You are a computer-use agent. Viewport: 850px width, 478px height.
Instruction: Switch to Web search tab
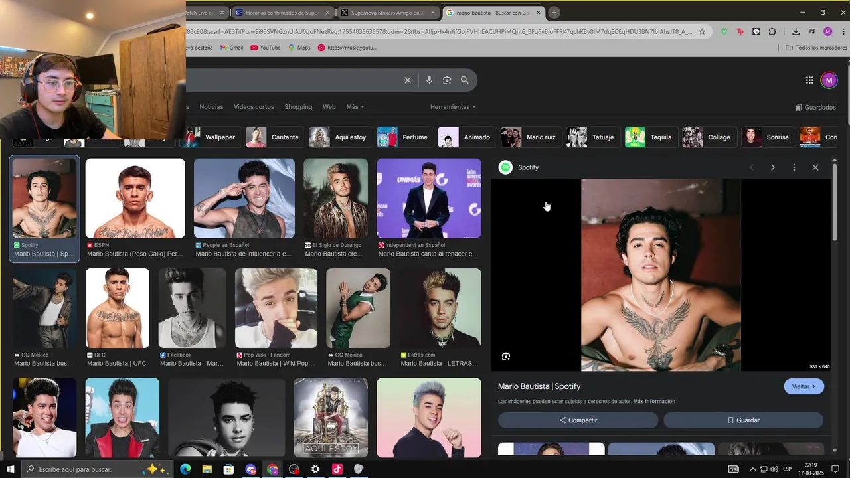(329, 107)
